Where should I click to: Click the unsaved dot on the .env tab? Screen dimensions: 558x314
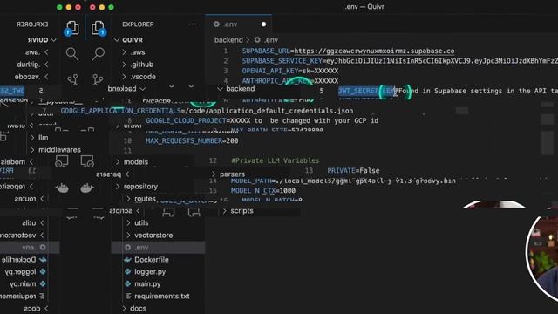pyautogui.click(x=263, y=24)
